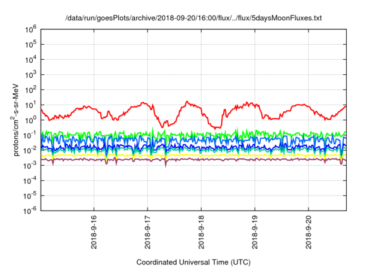Click the 10^2 y-axis label
Image resolution: width=382 pixels, height=268 pixels.
[30, 90]
